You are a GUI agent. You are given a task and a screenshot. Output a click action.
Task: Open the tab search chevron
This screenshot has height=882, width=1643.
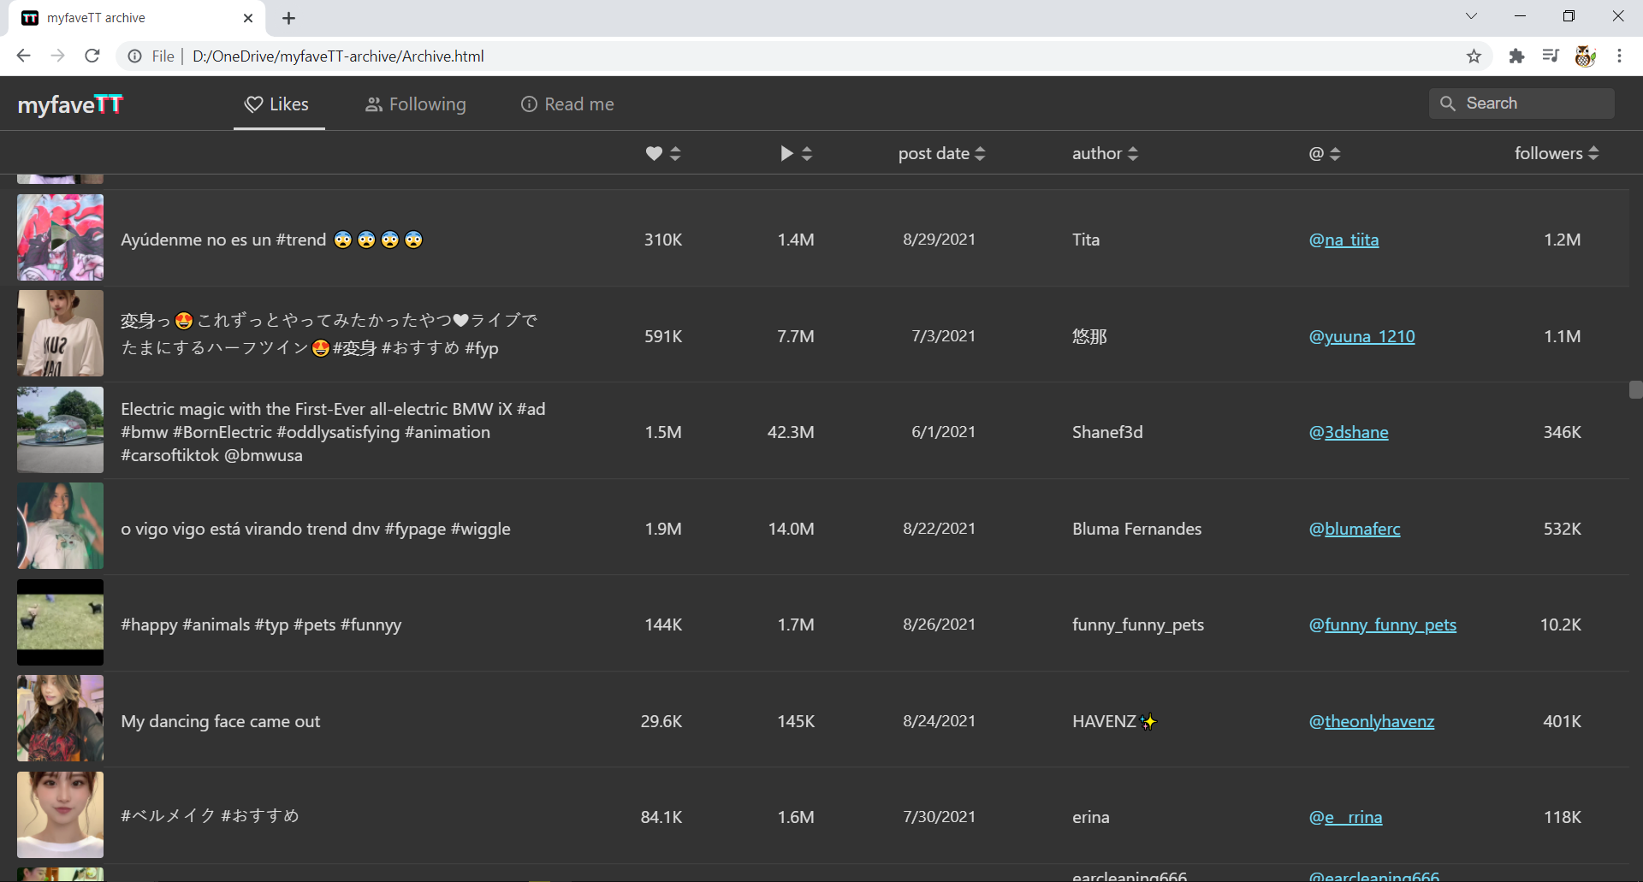coord(1471,16)
